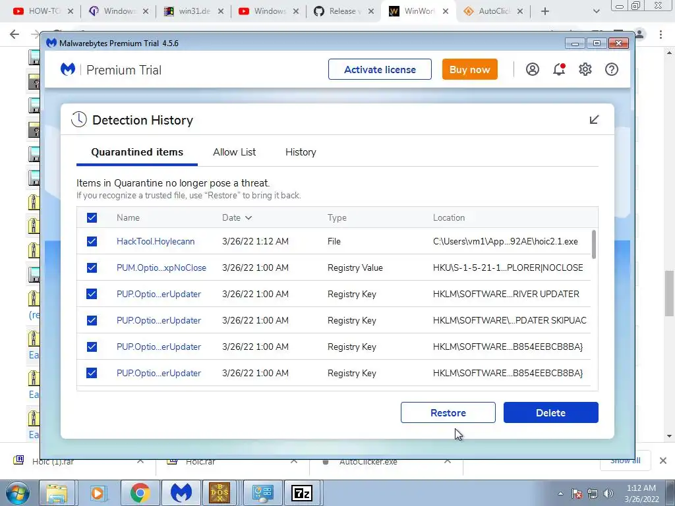The height and width of the screenshot is (506, 675).
Task: Open a new Chrome tab
Action: pos(545,11)
